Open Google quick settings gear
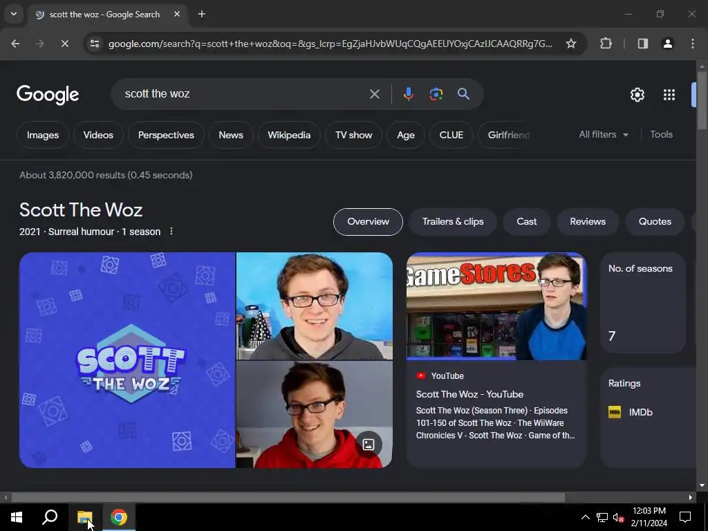 637,95
